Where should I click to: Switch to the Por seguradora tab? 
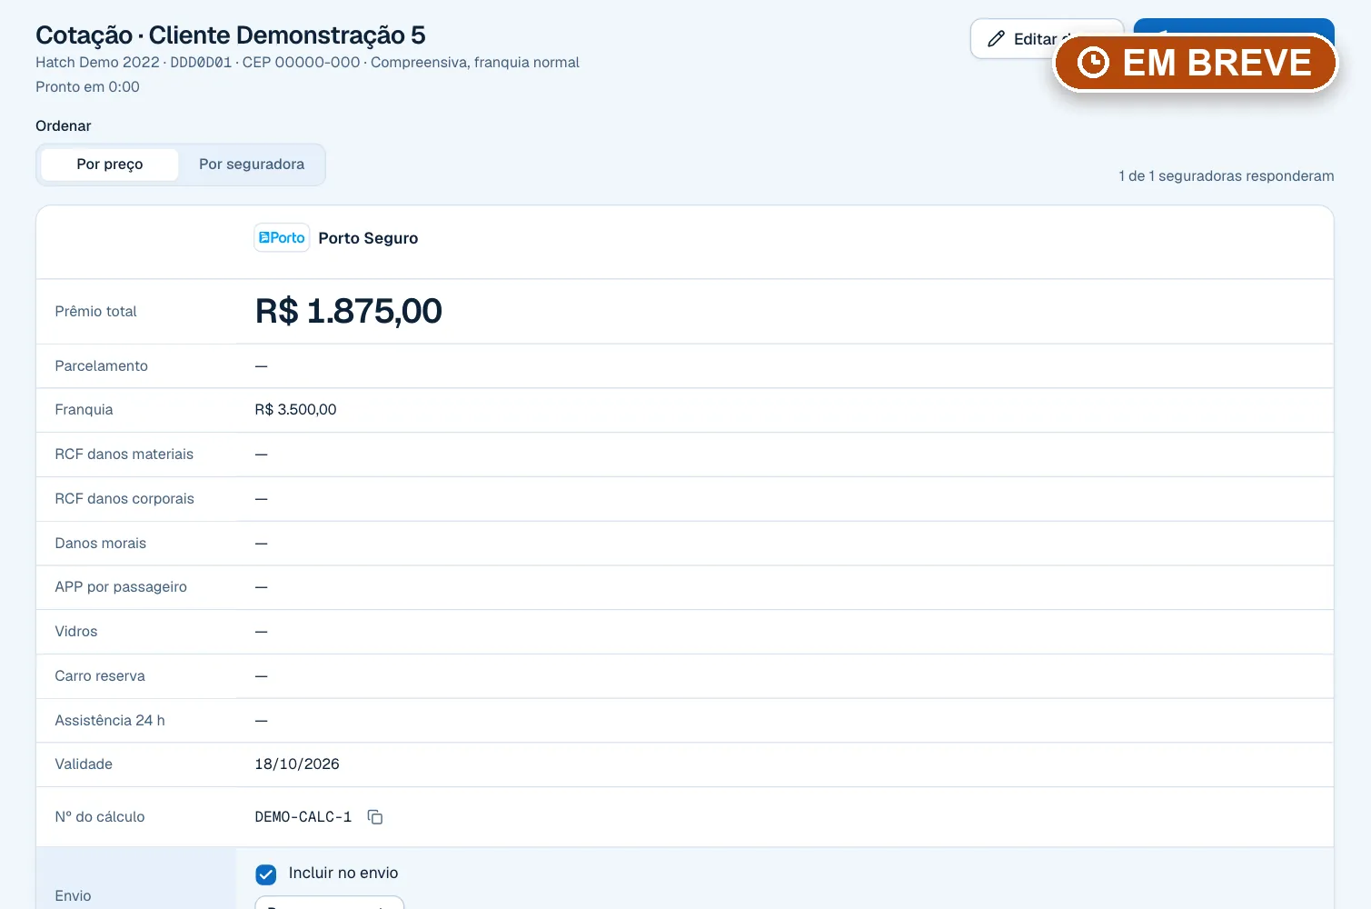click(x=252, y=165)
